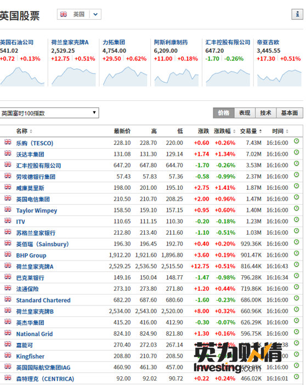Switch to the 表现 tab
The height and width of the screenshot is (385, 306).
coord(245,113)
